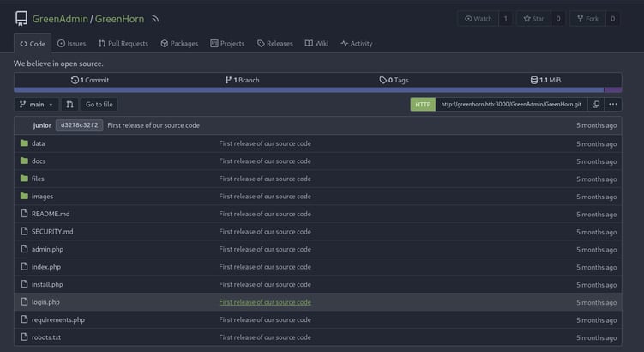The width and height of the screenshot is (644, 352).
Task: Toggle Watch on this repository
Action: (x=478, y=19)
